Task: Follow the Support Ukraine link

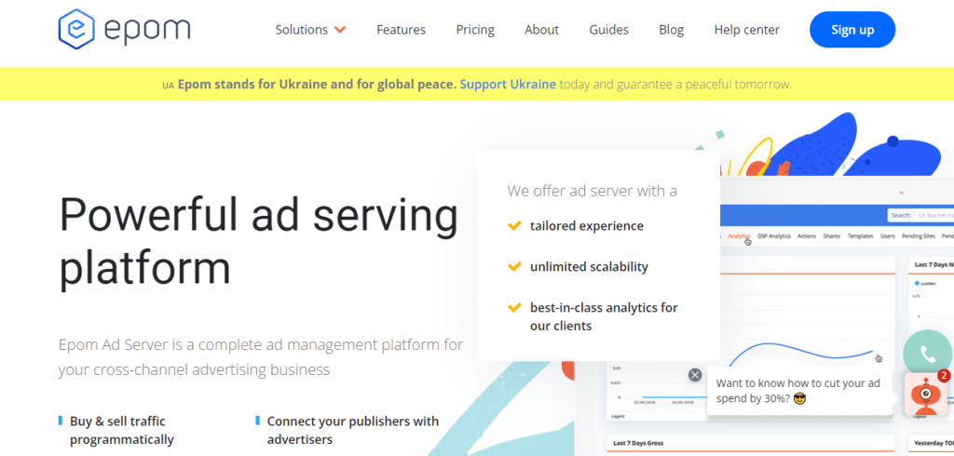Action: [508, 84]
